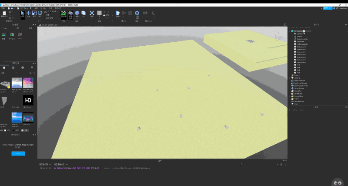The image size is (348, 186).
Task: Click the Exit Game icon in ribbon
Action: [x=153, y=13]
